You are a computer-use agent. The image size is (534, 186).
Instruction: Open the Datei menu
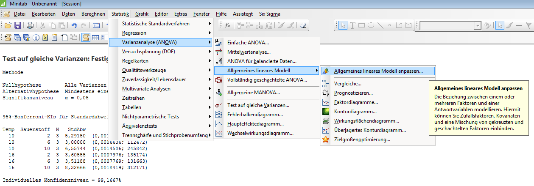[x=20, y=14]
